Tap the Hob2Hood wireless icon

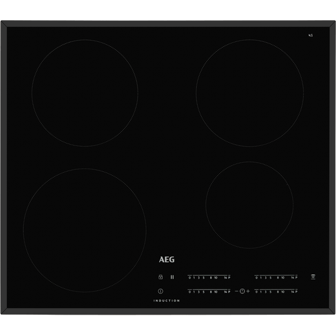[313, 277]
